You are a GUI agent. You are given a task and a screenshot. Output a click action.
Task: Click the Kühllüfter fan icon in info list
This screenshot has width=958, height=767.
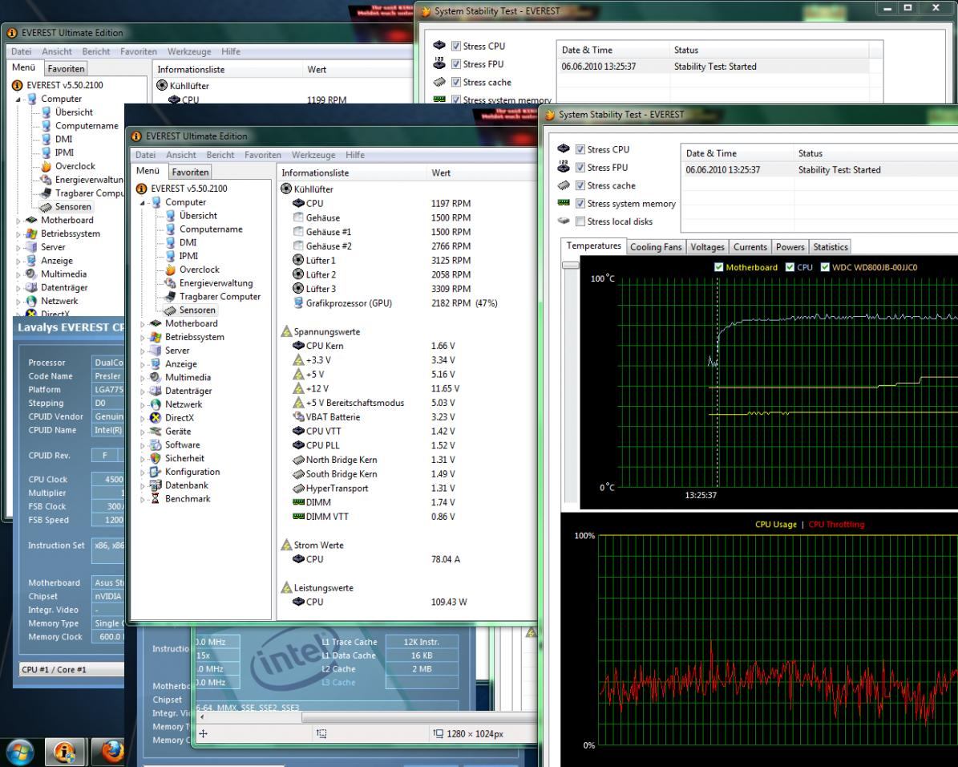tap(286, 189)
